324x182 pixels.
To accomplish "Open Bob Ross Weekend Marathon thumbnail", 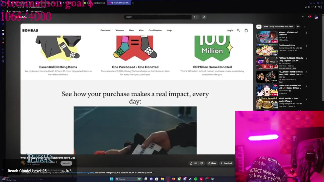I will click(267, 37).
